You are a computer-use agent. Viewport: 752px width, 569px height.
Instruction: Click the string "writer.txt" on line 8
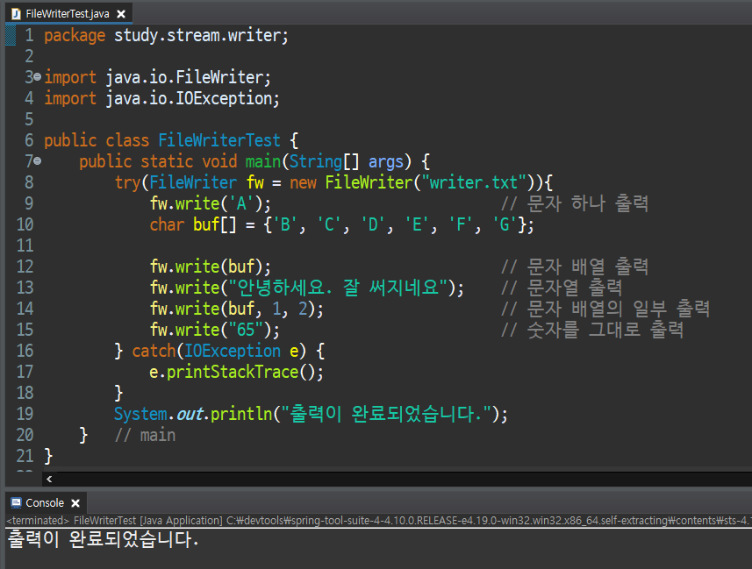(473, 182)
